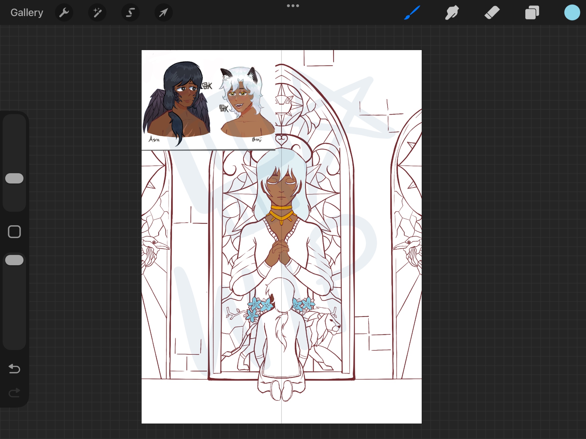Select the Brush tool
Image resolution: width=586 pixels, height=439 pixels.
(x=412, y=13)
